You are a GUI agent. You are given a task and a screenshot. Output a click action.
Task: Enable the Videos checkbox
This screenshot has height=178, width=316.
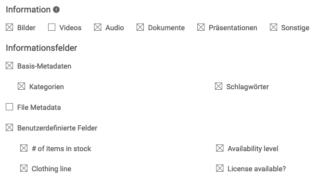coord(51,27)
